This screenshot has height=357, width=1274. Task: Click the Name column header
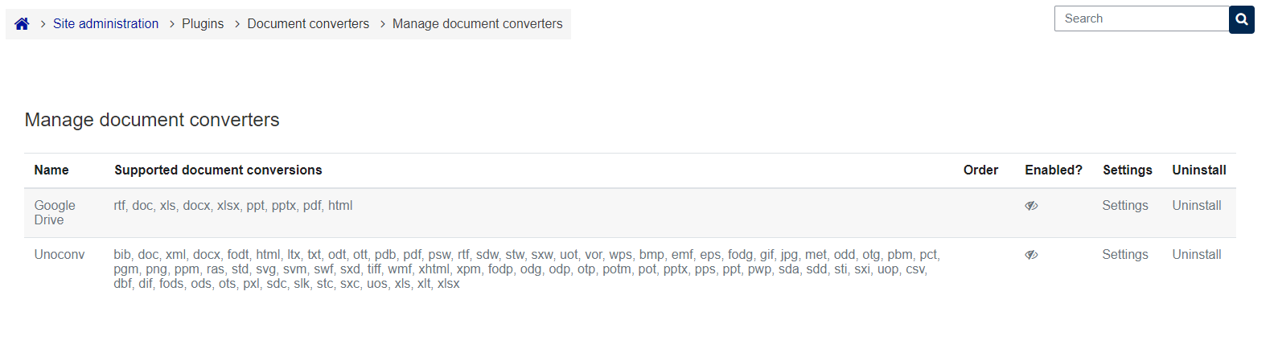coord(51,170)
